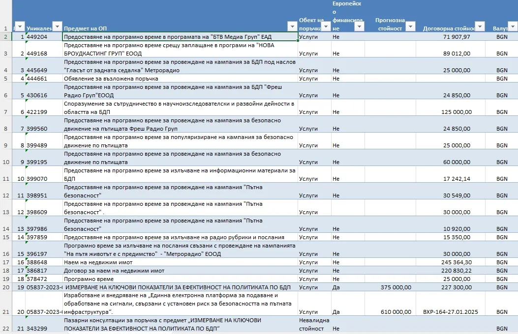This screenshot has height=334, width=518.
Task: Open filter dropdown for Европейско финансиране column
Action: click(359, 26)
